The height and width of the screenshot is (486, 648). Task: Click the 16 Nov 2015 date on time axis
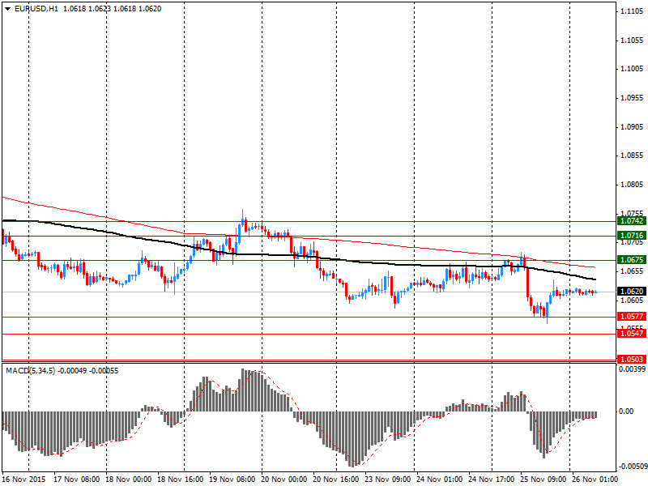pyautogui.click(x=24, y=479)
